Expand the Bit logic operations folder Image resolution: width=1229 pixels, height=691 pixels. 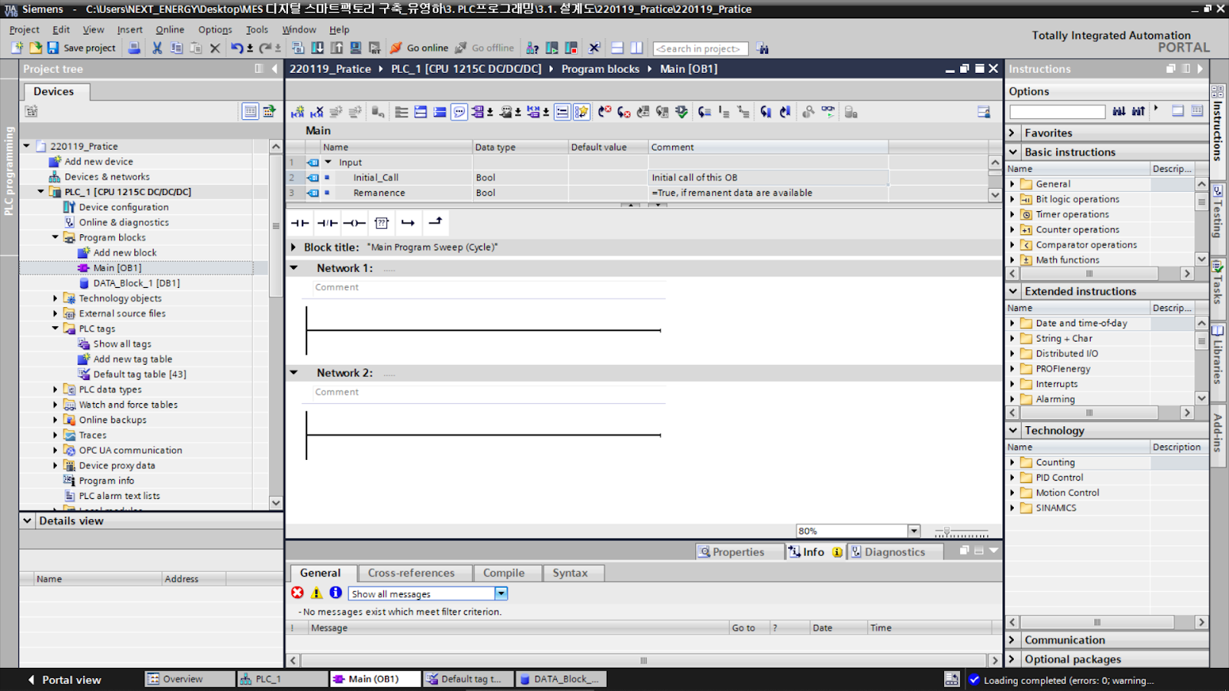point(1012,199)
